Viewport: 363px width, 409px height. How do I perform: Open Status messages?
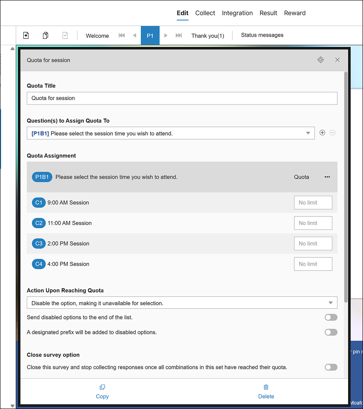262,35
